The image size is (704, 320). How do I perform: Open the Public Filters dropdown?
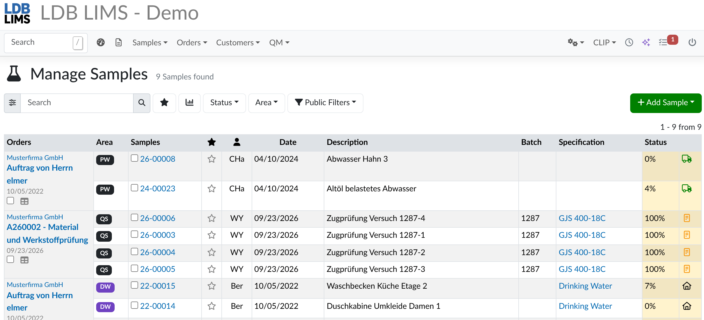tap(325, 103)
